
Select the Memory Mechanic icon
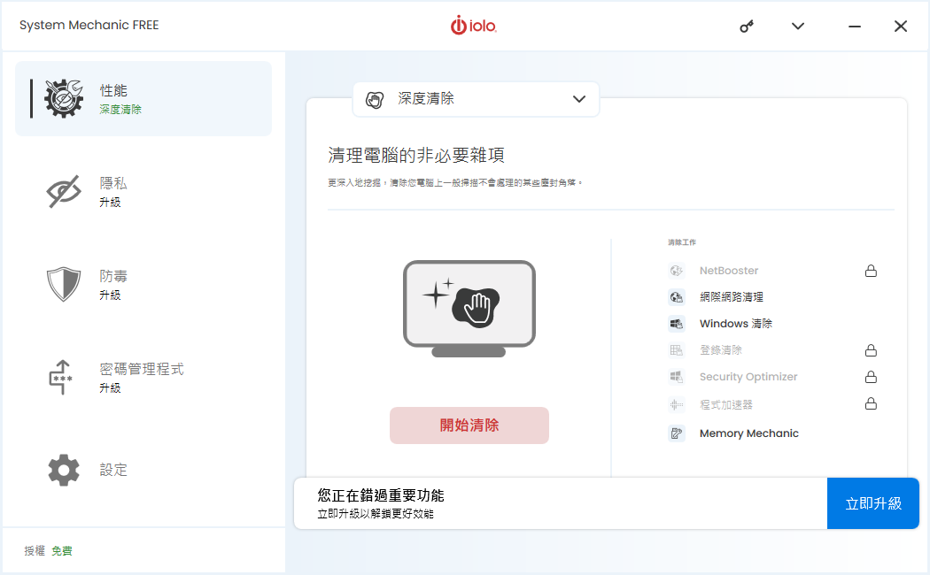[x=677, y=433]
